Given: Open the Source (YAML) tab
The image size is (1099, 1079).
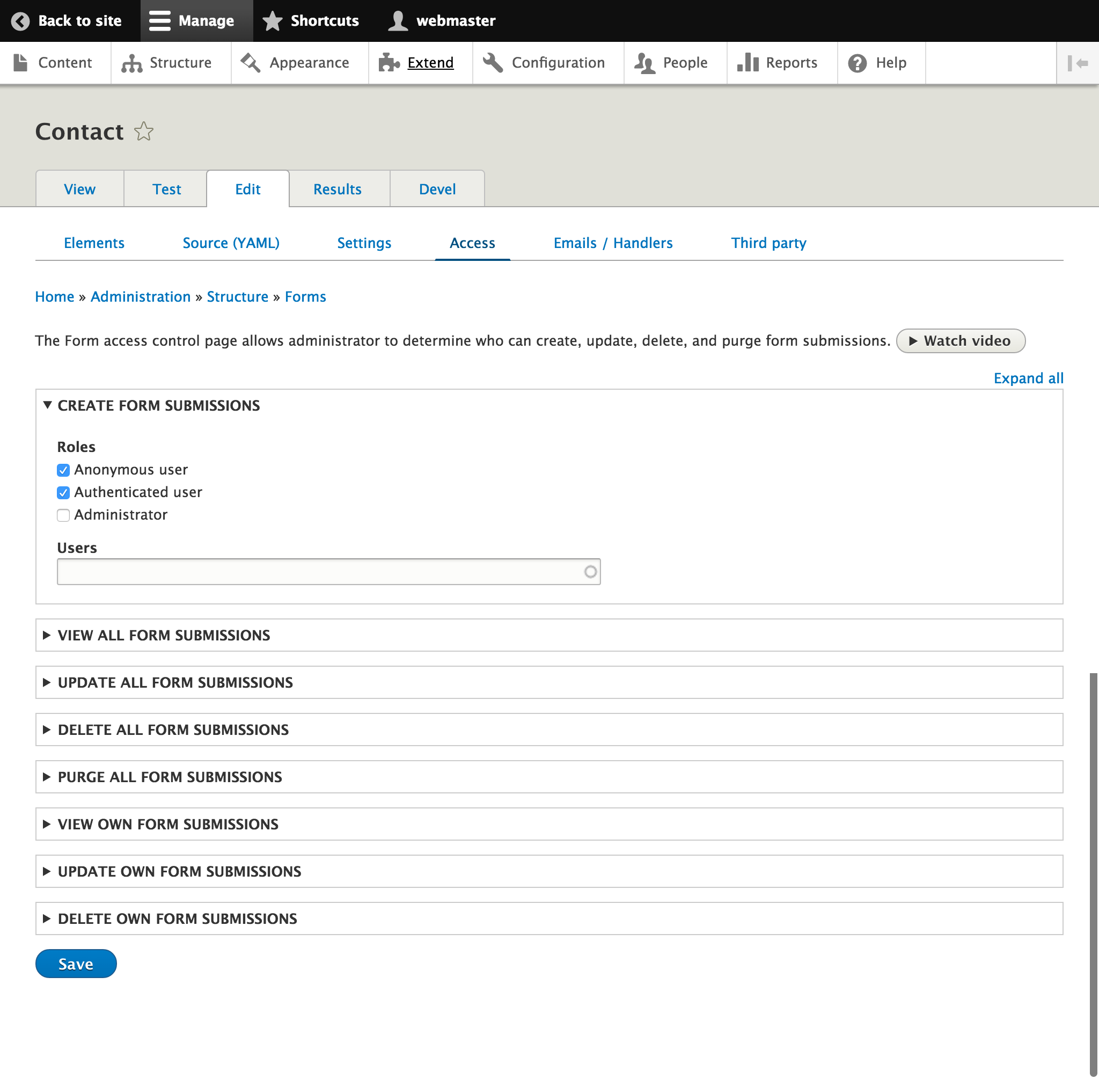Looking at the screenshot, I should [x=231, y=243].
